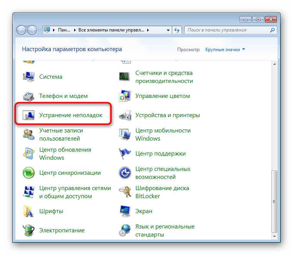Screen dimensions: 293x255
Task: Open Язык и региональные стандарты link
Action: click(x=165, y=230)
